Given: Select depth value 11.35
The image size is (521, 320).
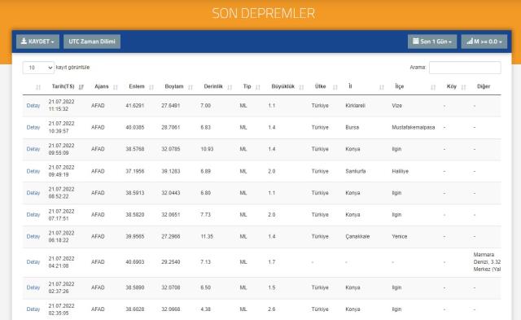Looking at the screenshot, I should point(207,237).
